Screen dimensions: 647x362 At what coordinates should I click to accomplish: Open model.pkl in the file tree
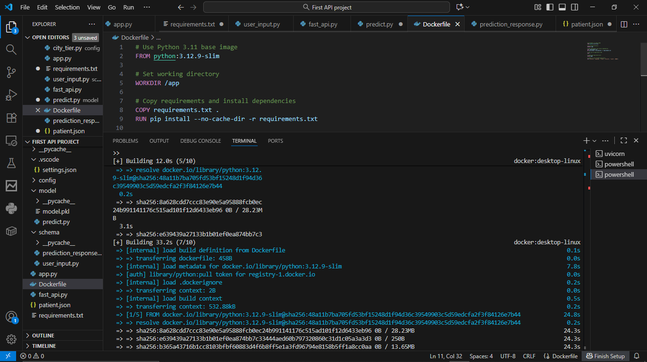tap(56, 211)
